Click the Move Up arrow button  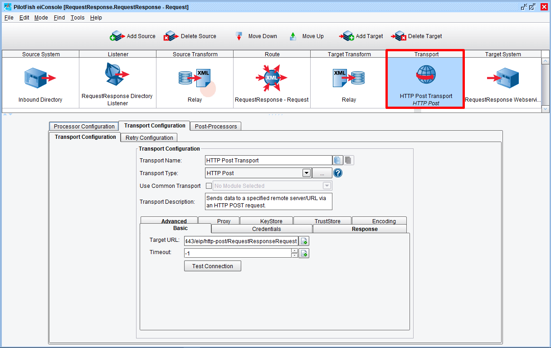(x=307, y=36)
